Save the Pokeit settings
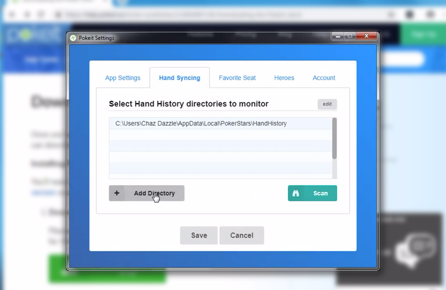446x290 pixels. tap(199, 235)
